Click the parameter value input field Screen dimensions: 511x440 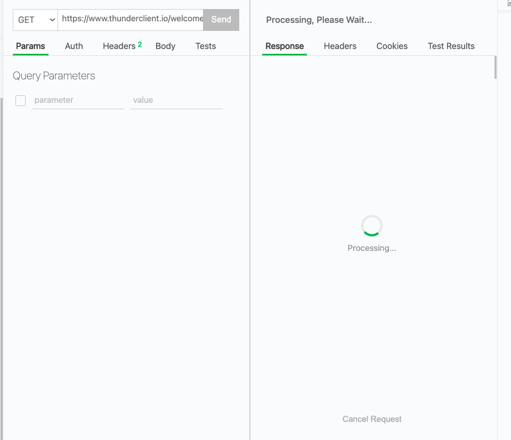tap(176, 100)
